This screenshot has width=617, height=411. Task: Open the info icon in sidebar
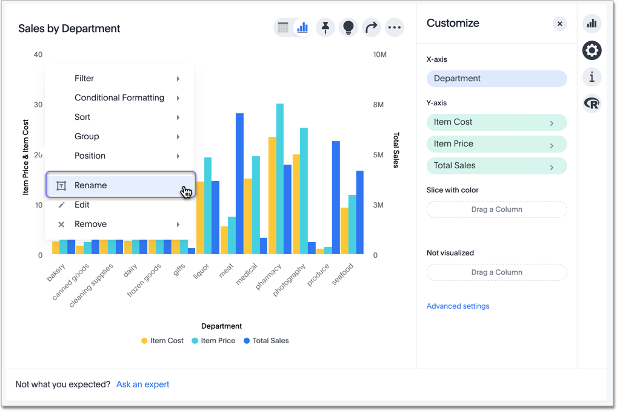click(x=592, y=77)
